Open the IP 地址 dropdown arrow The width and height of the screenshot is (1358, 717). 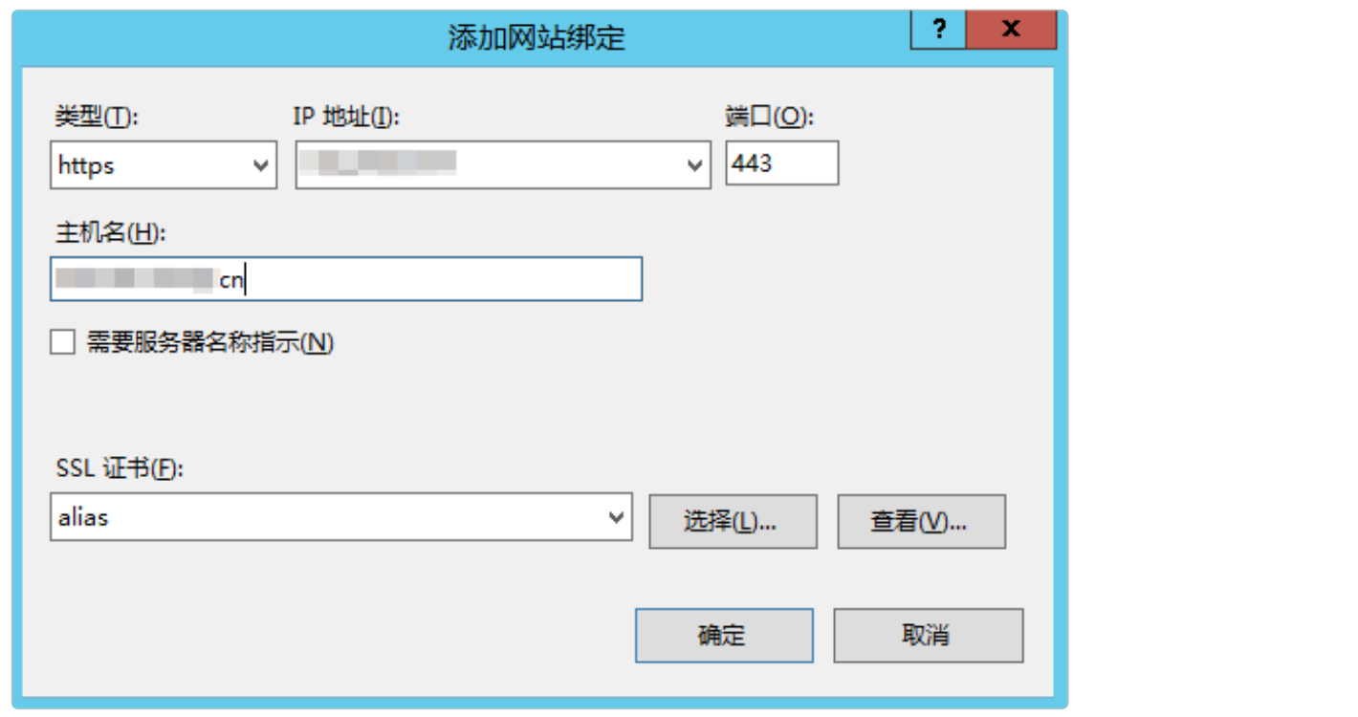(695, 165)
